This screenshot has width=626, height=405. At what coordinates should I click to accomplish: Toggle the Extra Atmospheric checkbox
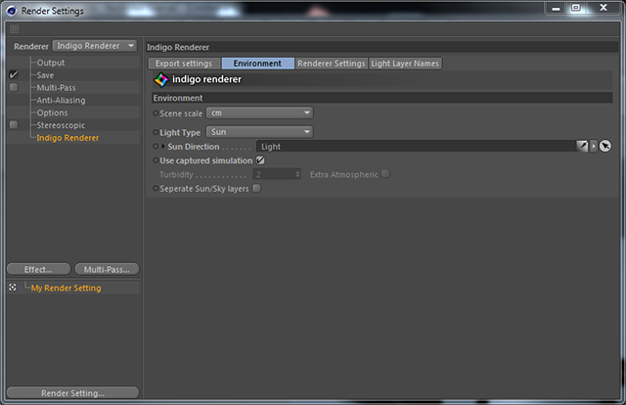coord(385,174)
